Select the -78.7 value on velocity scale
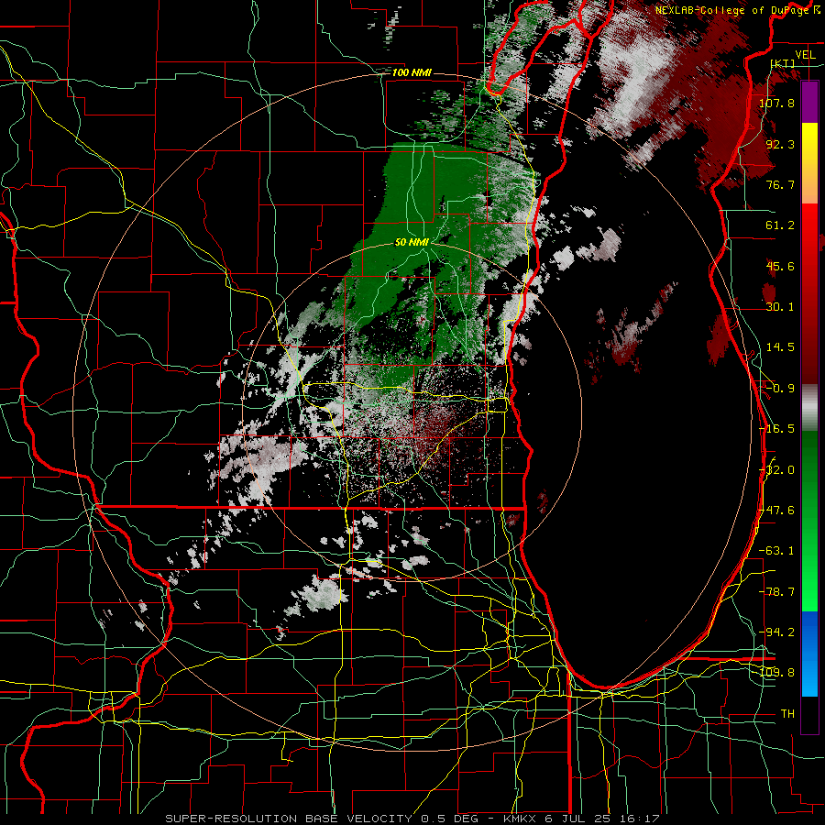This screenshot has width=825, height=825. pos(776,591)
